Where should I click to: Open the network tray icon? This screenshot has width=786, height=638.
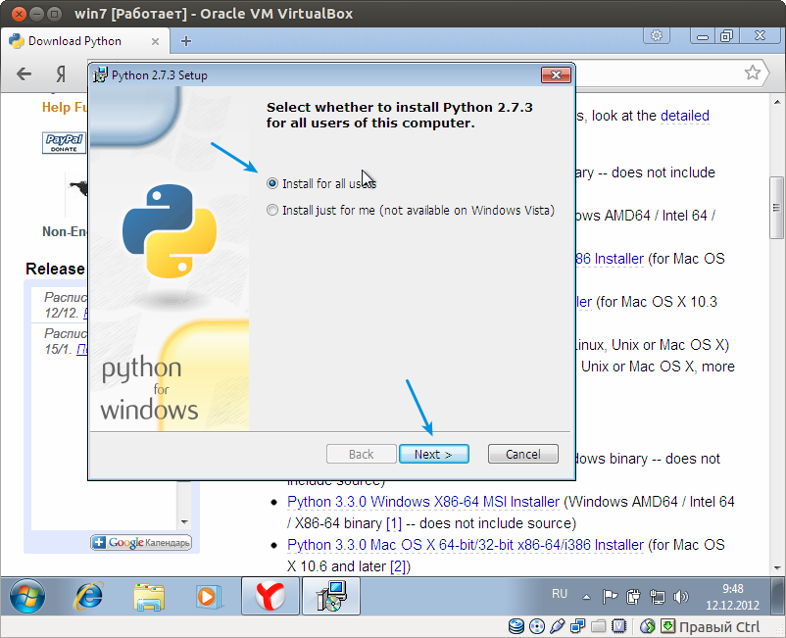(658, 597)
